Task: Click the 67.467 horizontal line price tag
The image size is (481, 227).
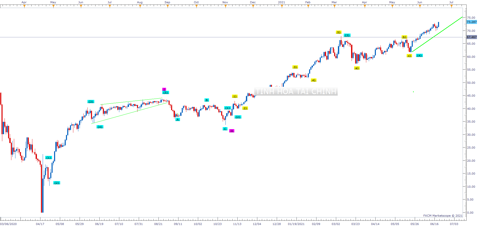Action: point(471,37)
